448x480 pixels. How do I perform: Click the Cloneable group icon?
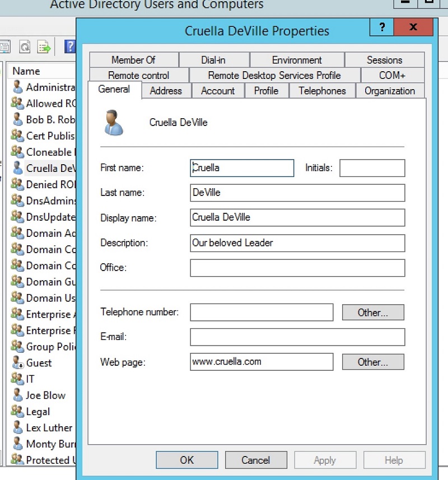pyautogui.click(x=17, y=152)
